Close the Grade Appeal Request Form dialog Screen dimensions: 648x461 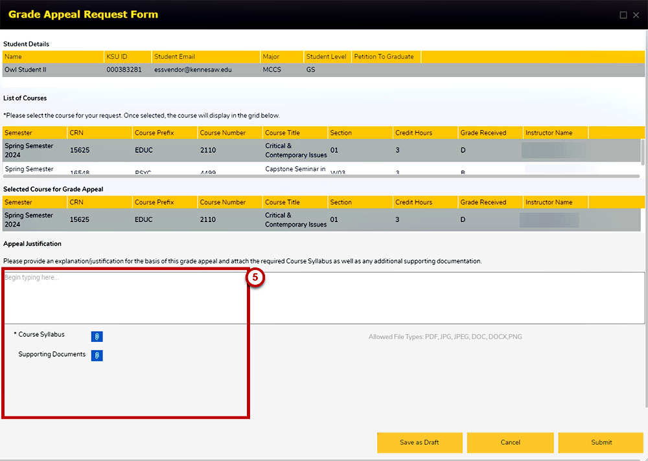[x=636, y=15]
